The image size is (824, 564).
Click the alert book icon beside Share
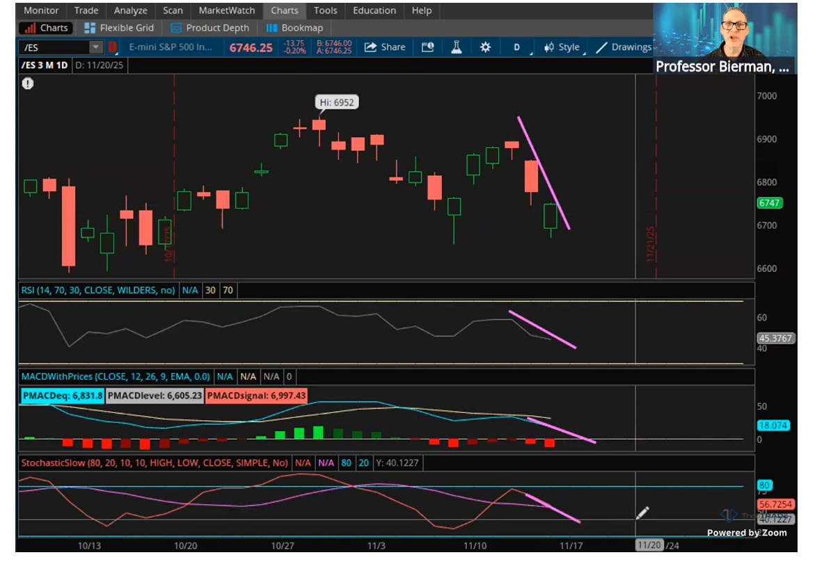click(427, 47)
